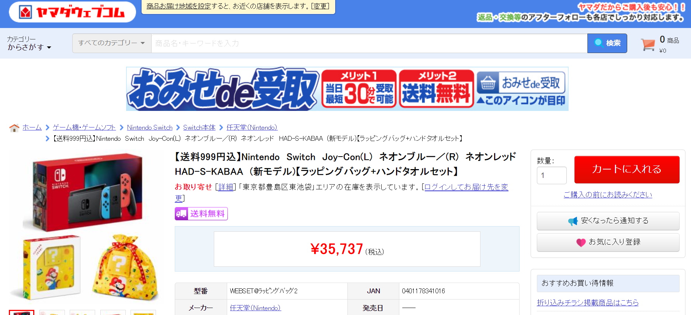Click the カートに入れる button

[627, 169]
